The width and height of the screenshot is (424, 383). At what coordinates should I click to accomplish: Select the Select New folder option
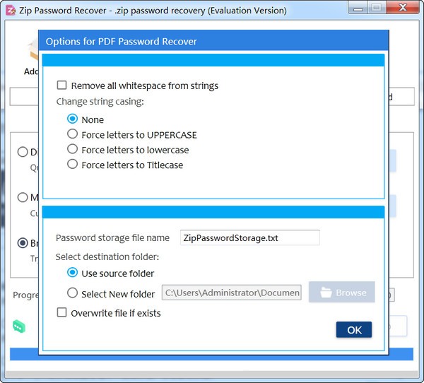coord(73,293)
